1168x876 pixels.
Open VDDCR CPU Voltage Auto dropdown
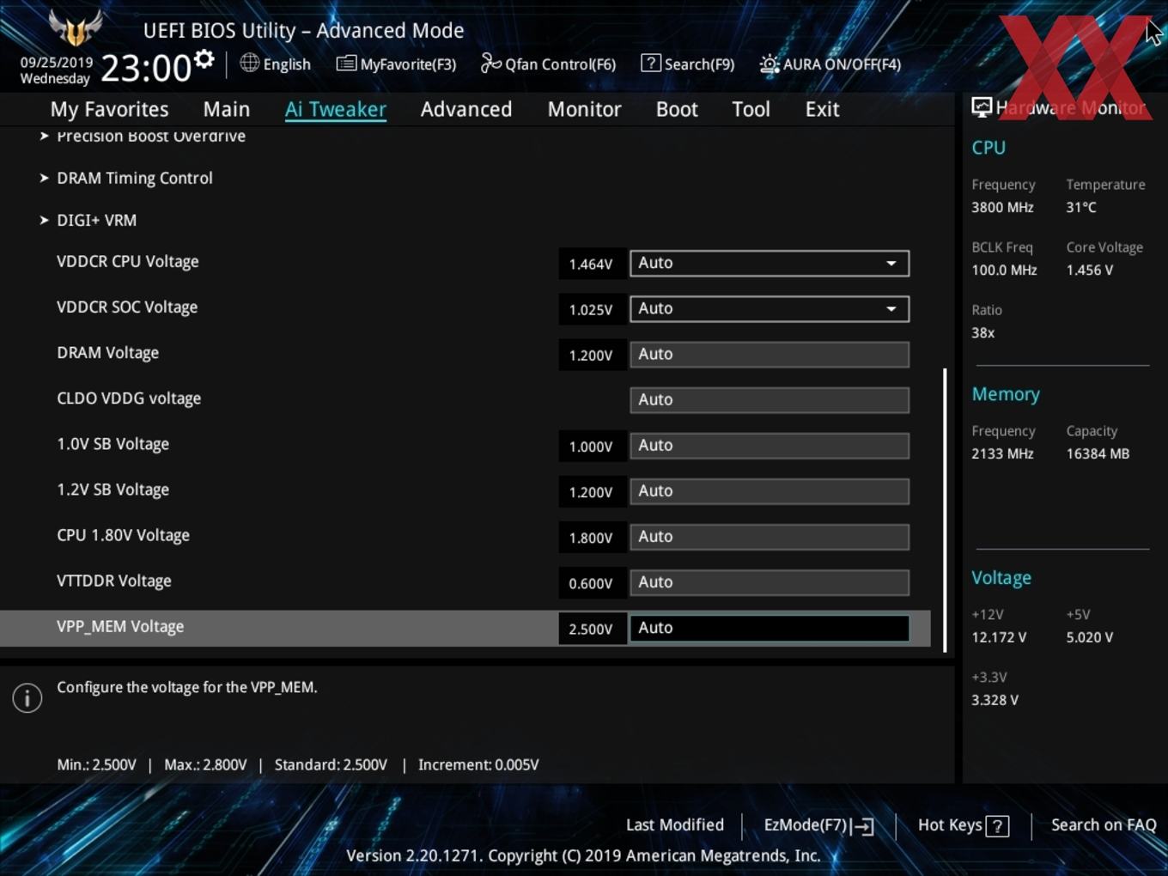coord(770,263)
